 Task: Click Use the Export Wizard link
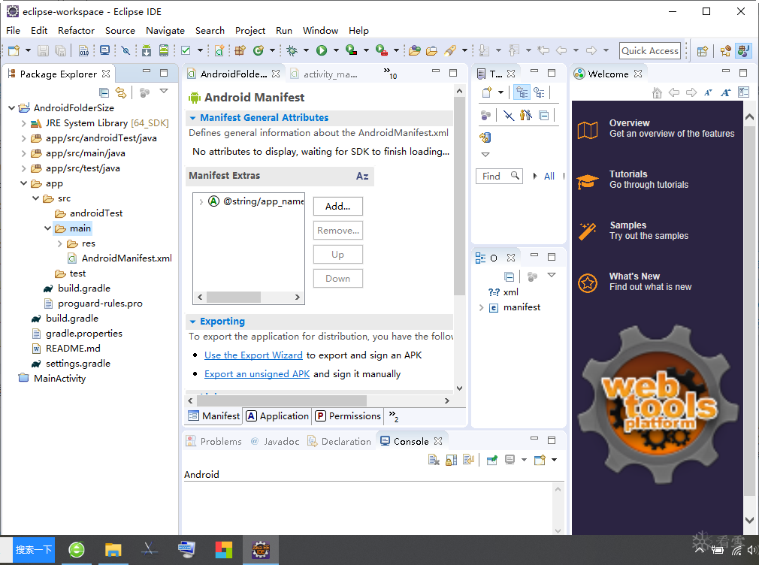coord(253,355)
